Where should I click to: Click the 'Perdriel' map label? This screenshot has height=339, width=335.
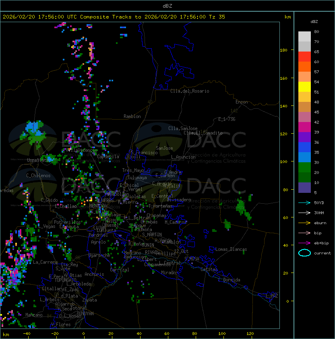[98, 235]
